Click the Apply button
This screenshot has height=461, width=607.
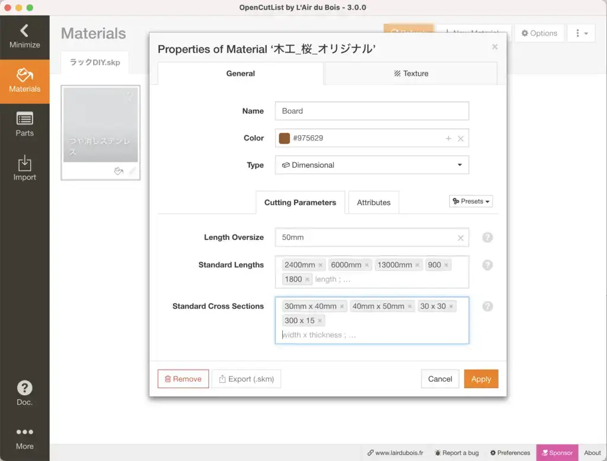[481, 379]
